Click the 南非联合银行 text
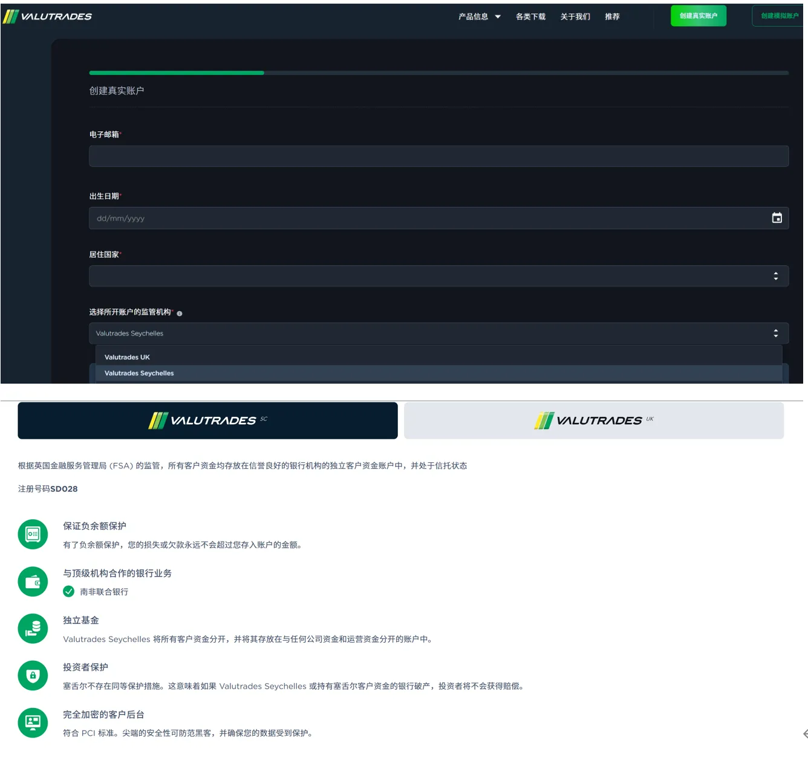The height and width of the screenshot is (757, 808). pos(104,592)
